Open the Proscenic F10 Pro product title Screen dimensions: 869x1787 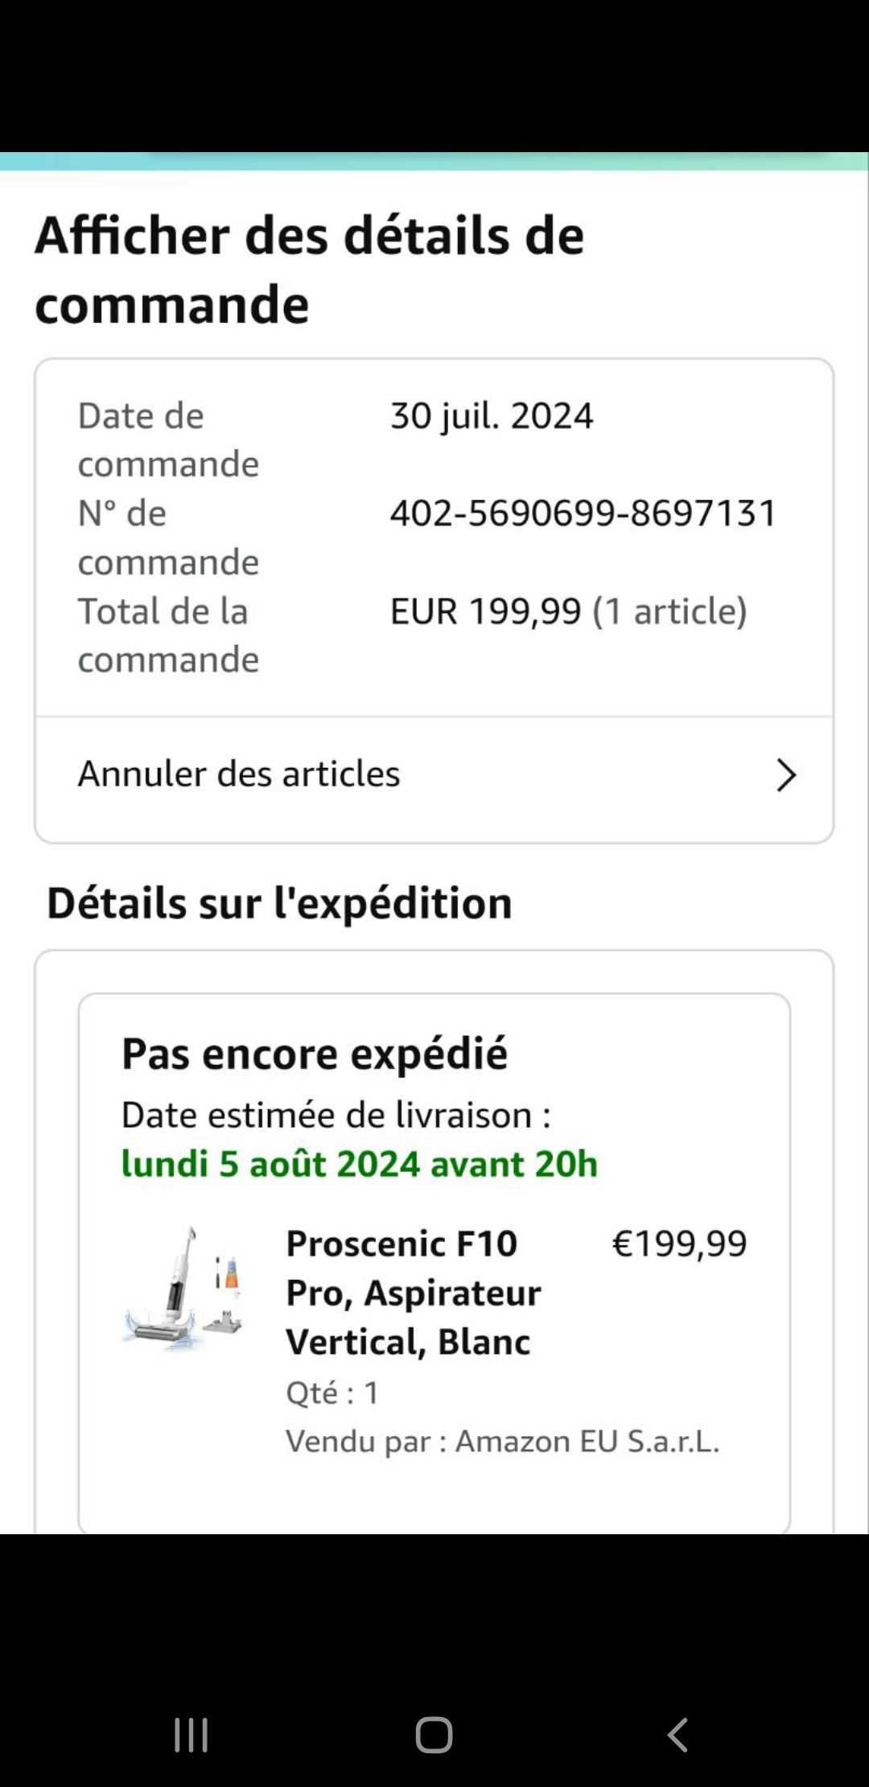tap(414, 1293)
